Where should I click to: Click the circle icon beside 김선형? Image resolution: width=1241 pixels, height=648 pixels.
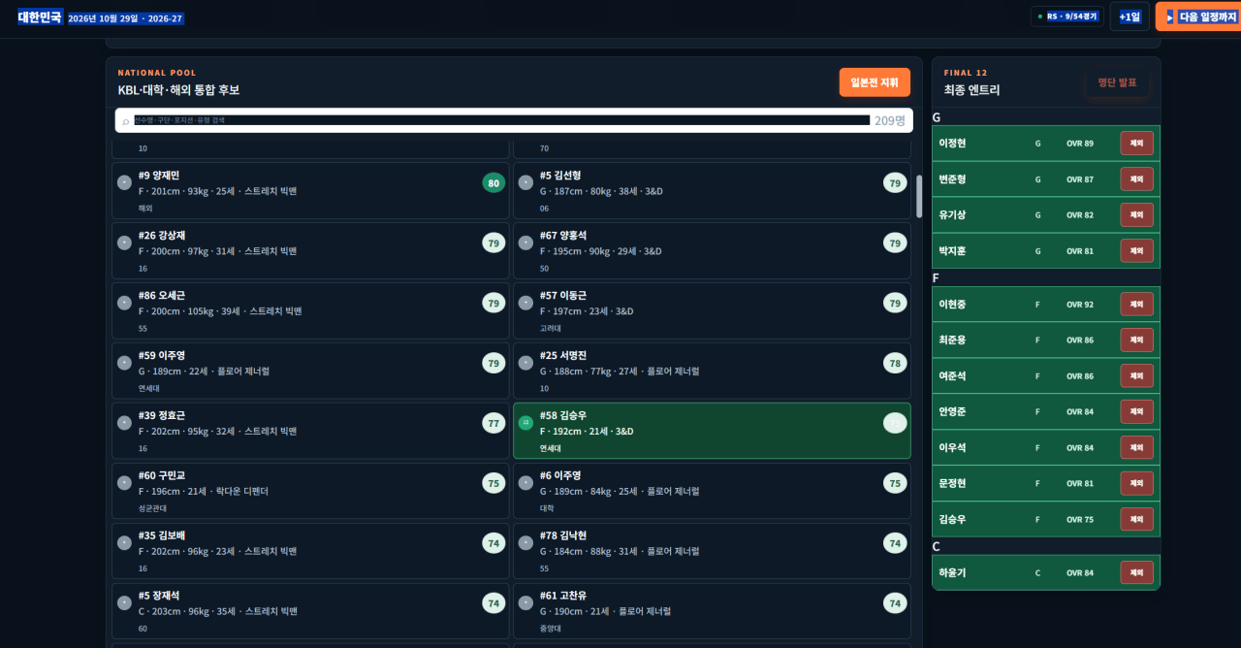525,182
